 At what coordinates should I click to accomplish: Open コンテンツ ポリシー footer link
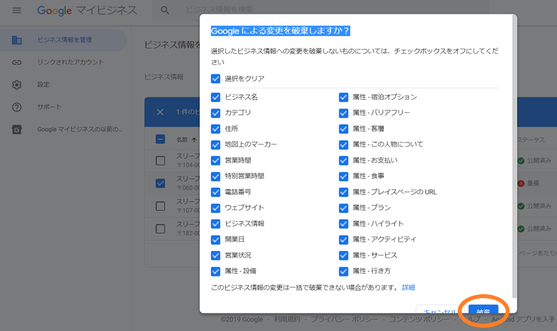pyautogui.click(x=419, y=319)
